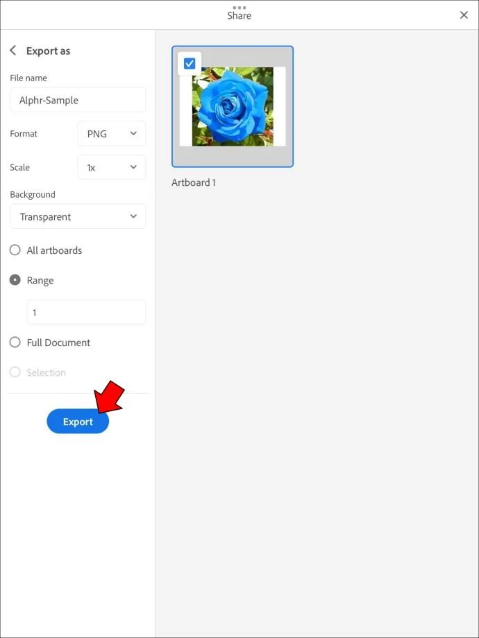Click the Share title text
Image resolution: width=479 pixels, height=638 pixels.
click(x=239, y=15)
